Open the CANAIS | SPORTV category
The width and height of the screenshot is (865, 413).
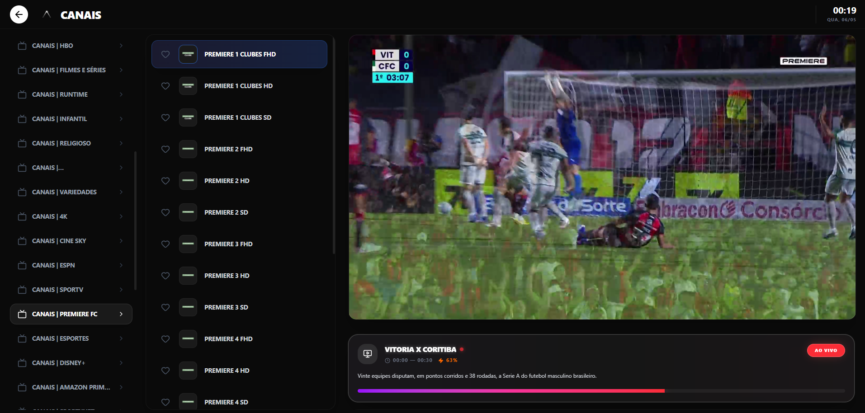click(71, 290)
